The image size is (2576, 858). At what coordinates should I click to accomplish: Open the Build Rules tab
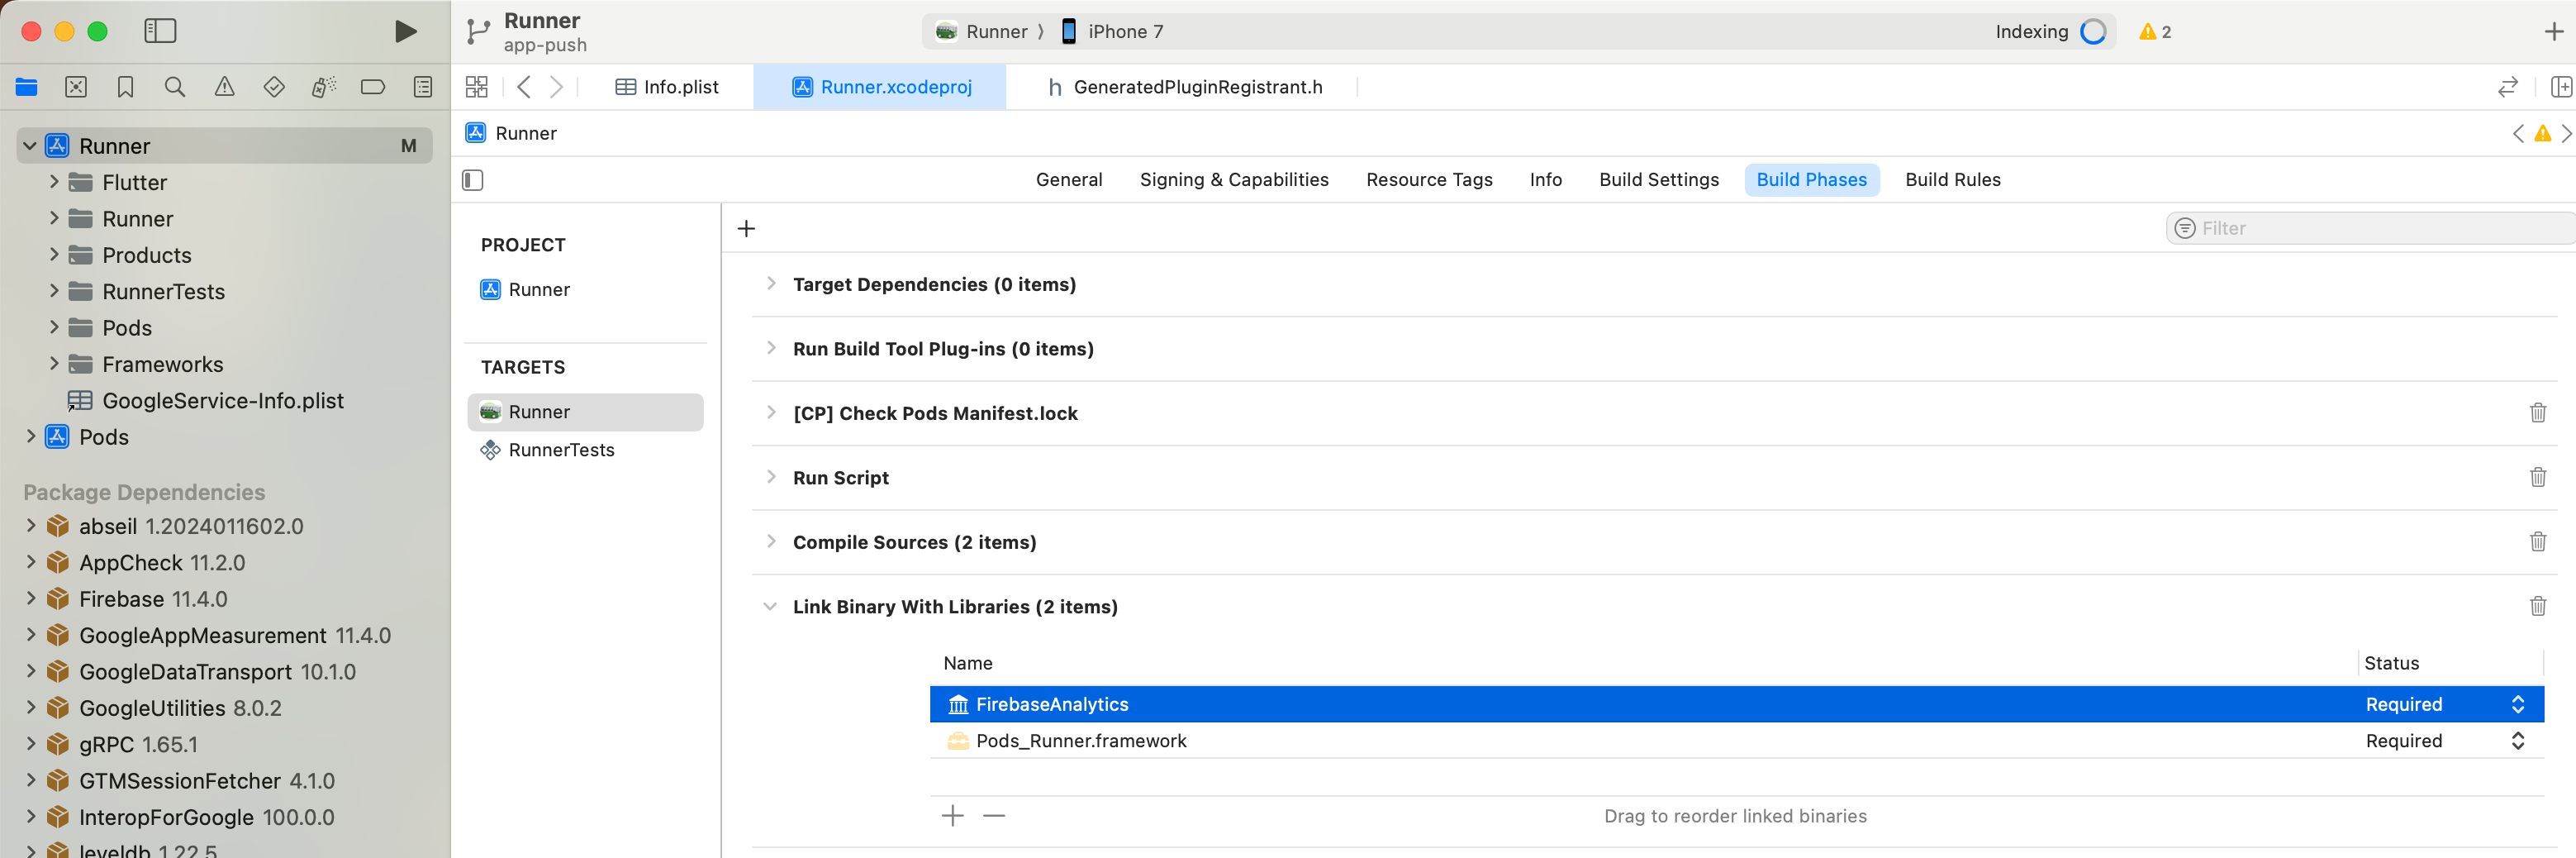coord(1952,180)
